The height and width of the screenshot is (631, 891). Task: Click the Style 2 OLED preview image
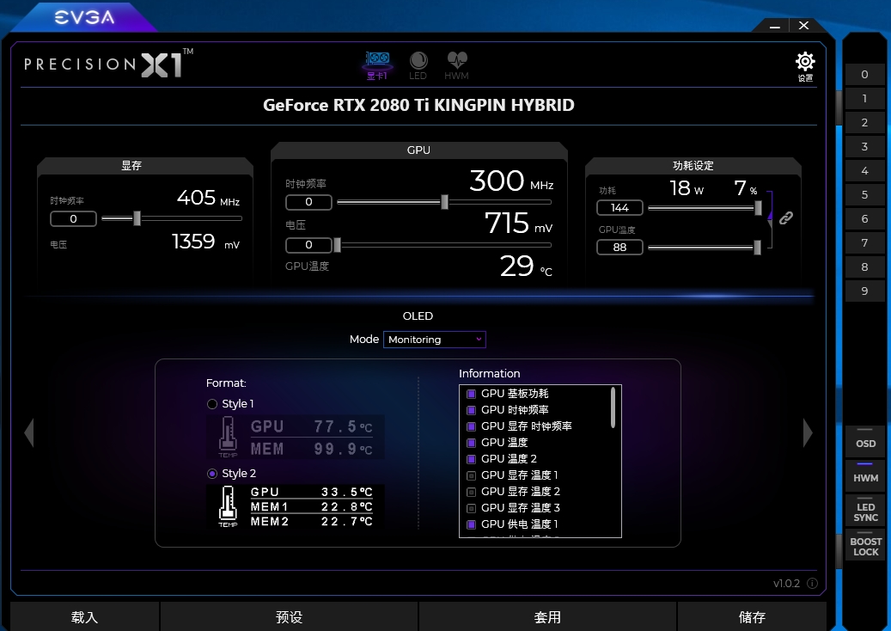point(296,506)
